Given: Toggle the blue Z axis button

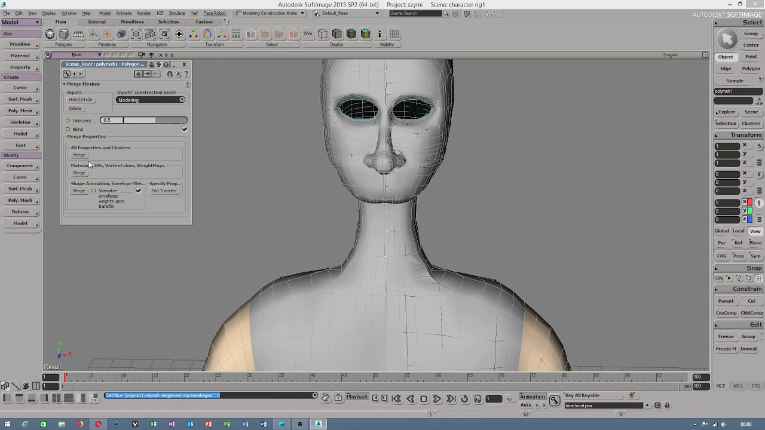Looking at the screenshot, I should coord(748,219).
